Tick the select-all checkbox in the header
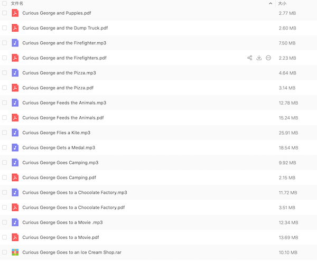317x261 pixels. coord(5,3)
